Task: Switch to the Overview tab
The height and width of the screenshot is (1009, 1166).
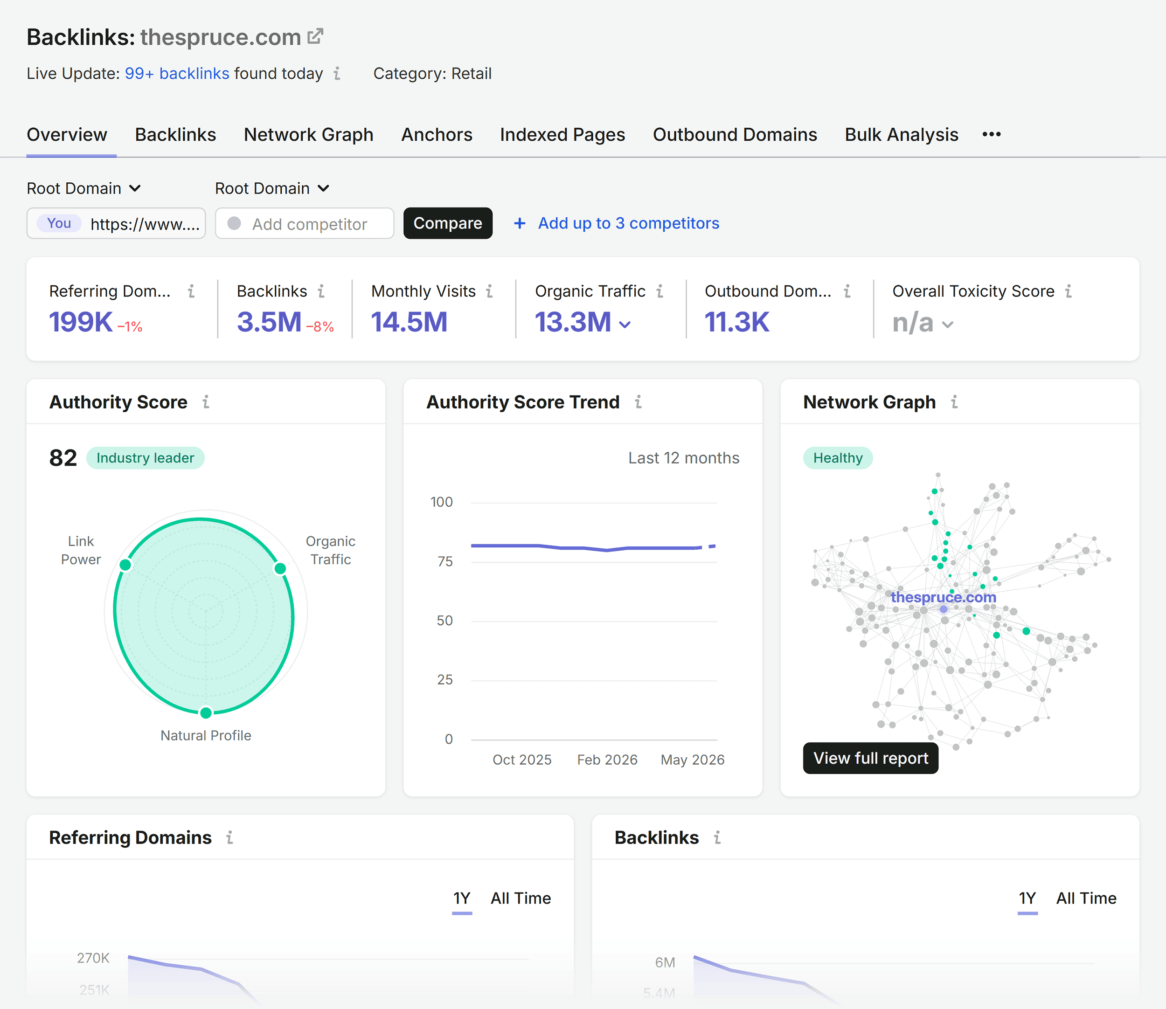Action: pyautogui.click(x=67, y=135)
